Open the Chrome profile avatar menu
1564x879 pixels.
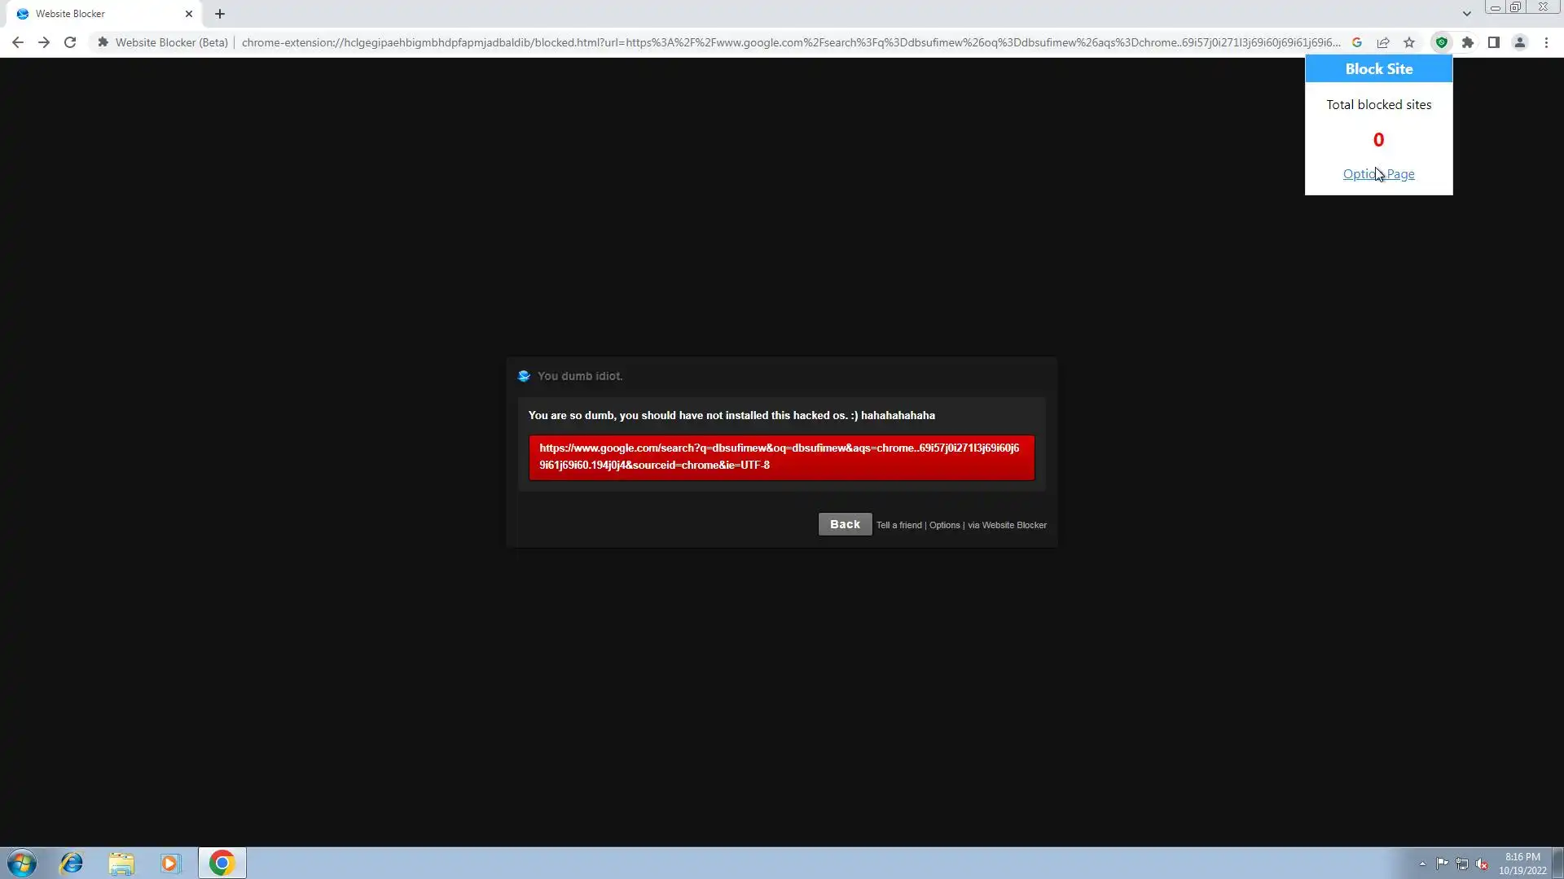click(x=1520, y=42)
